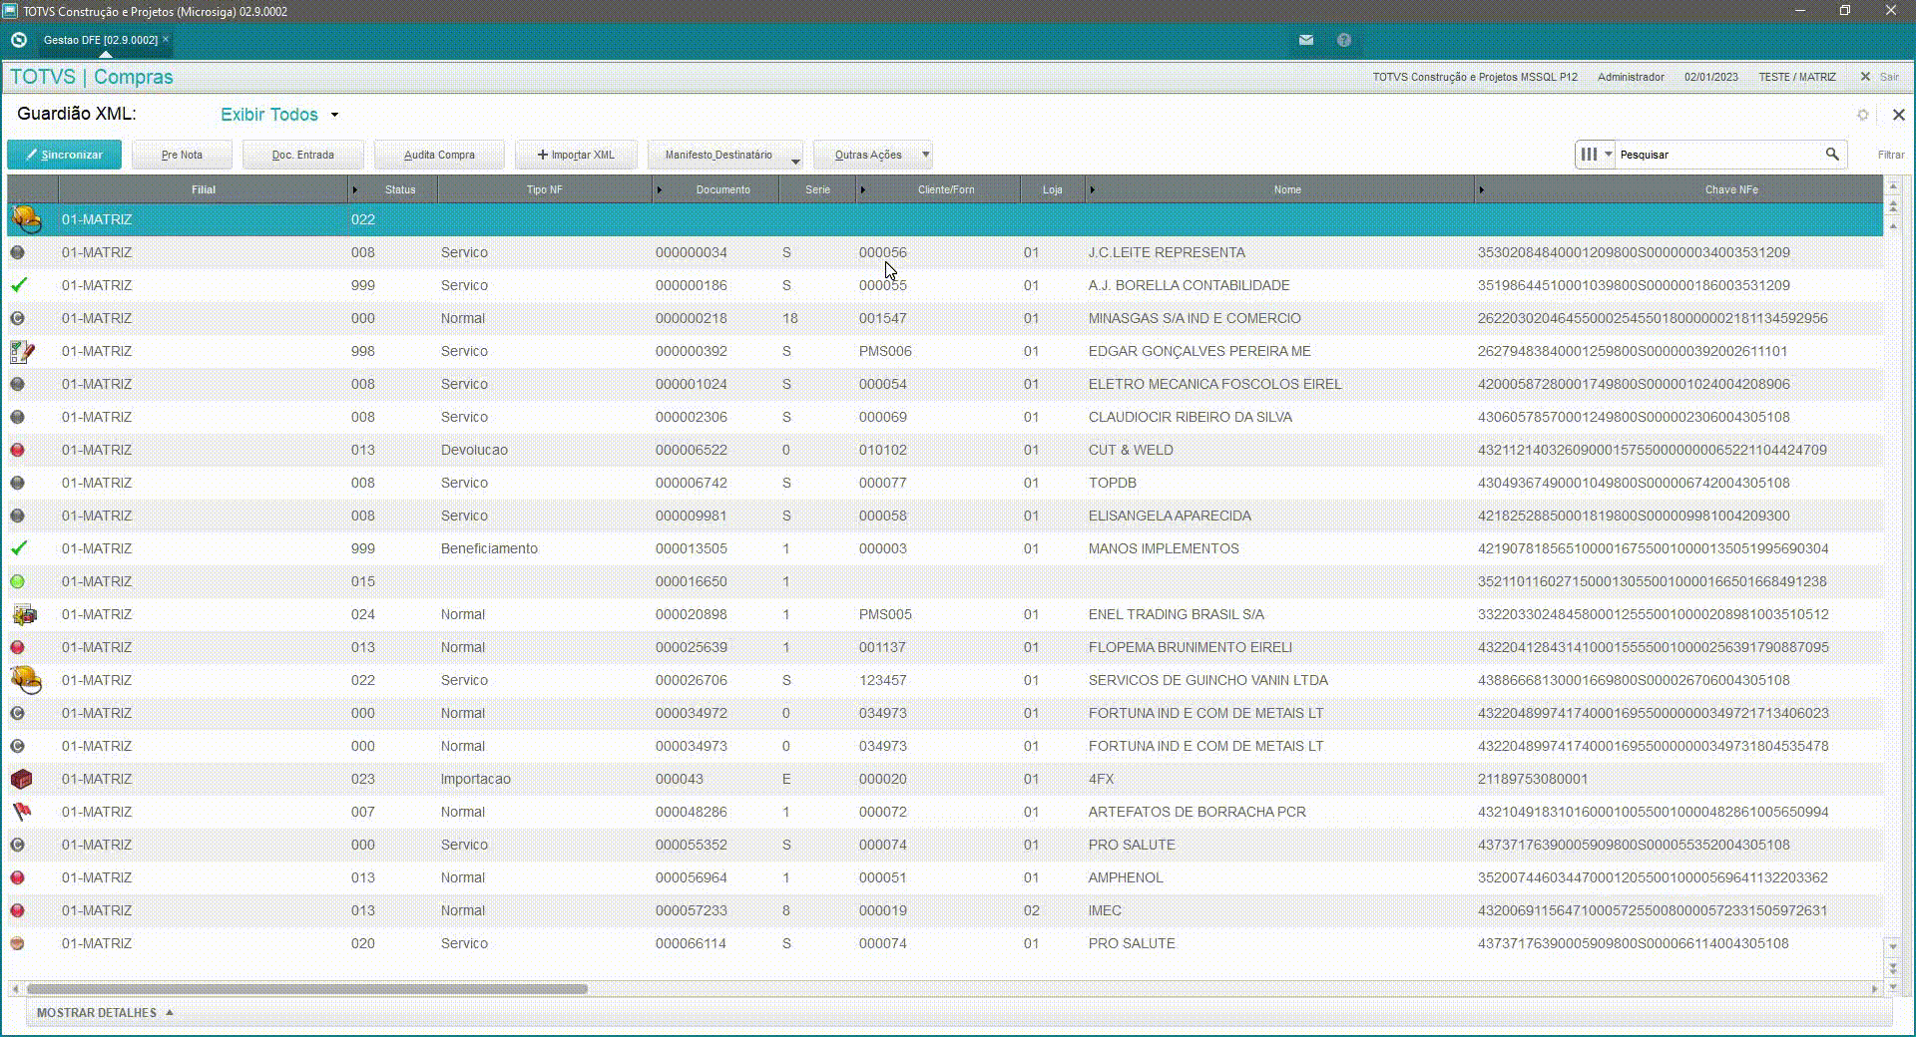Click the vertical scrollbar page-up double arrow
The image size is (1916, 1037).
(1893, 206)
